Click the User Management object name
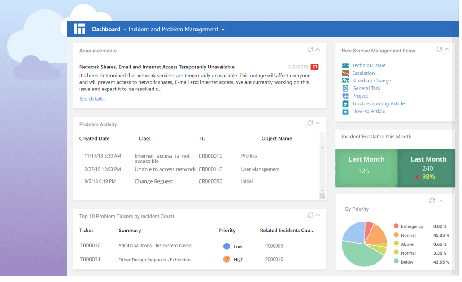Screen dimensions: 462x282 [260, 169]
